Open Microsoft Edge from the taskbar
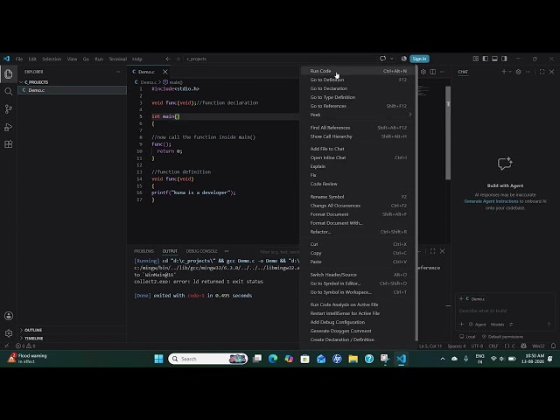This screenshot has height=420, width=560. 273,359
